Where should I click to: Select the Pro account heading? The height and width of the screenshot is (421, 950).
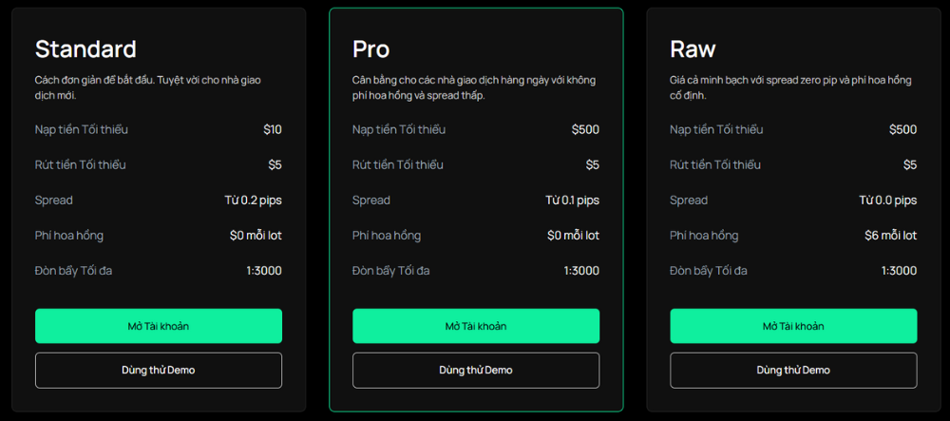pos(370,48)
